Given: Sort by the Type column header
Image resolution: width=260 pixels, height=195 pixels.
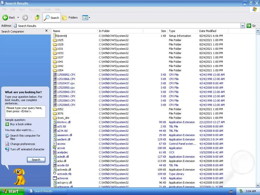Looking at the screenshot, I should [183, 31].
